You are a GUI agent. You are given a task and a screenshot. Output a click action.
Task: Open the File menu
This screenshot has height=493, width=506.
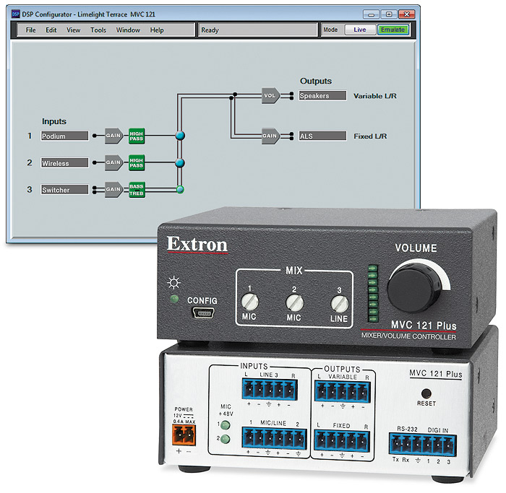point(30,30)
